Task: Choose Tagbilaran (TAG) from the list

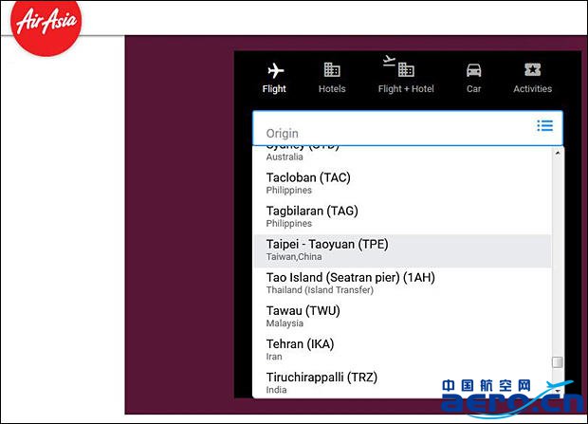Action: (402, 217)
